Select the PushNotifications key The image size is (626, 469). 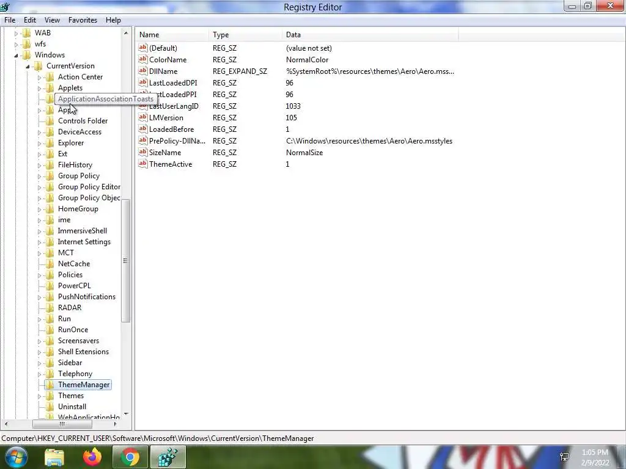pos(87,297)
